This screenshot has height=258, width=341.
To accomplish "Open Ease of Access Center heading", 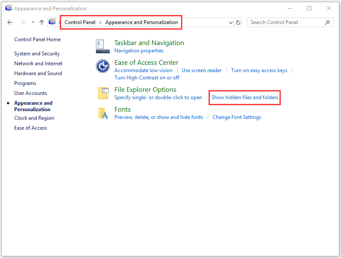I will pyautogui.click(x=146, y=63).
